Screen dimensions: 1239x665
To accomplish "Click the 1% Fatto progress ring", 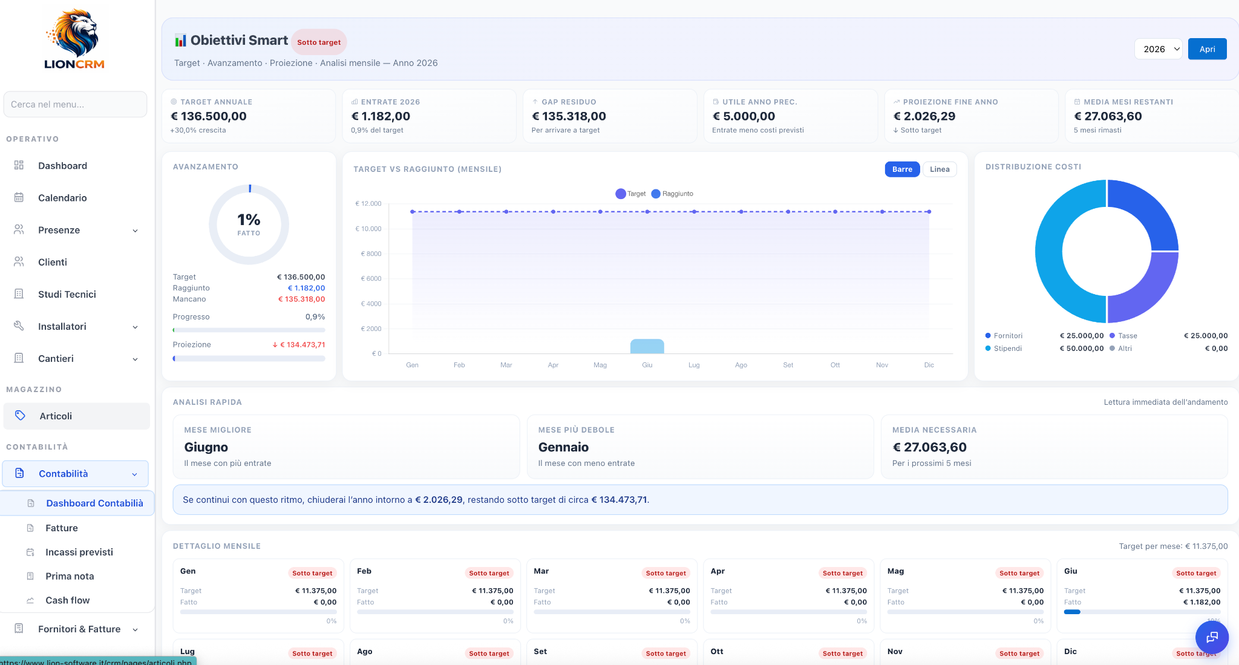I will (x=249, y=224).
